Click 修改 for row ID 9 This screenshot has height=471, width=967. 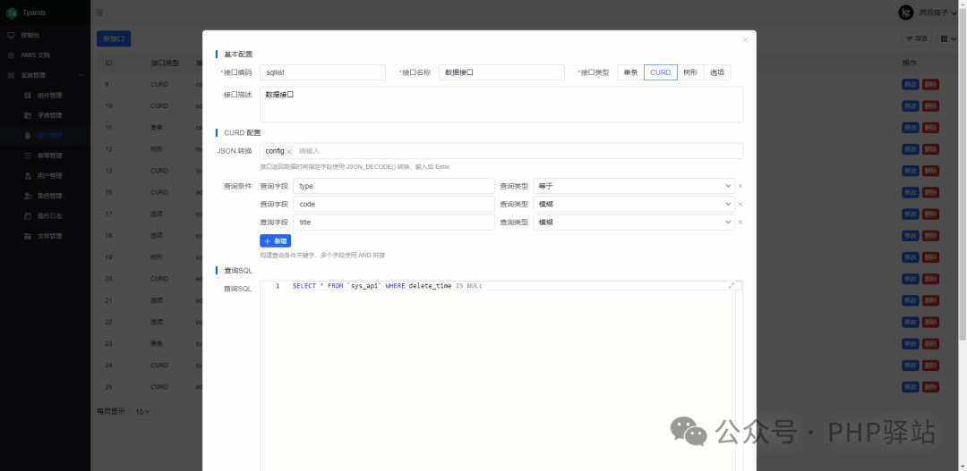tap(911, 84)
